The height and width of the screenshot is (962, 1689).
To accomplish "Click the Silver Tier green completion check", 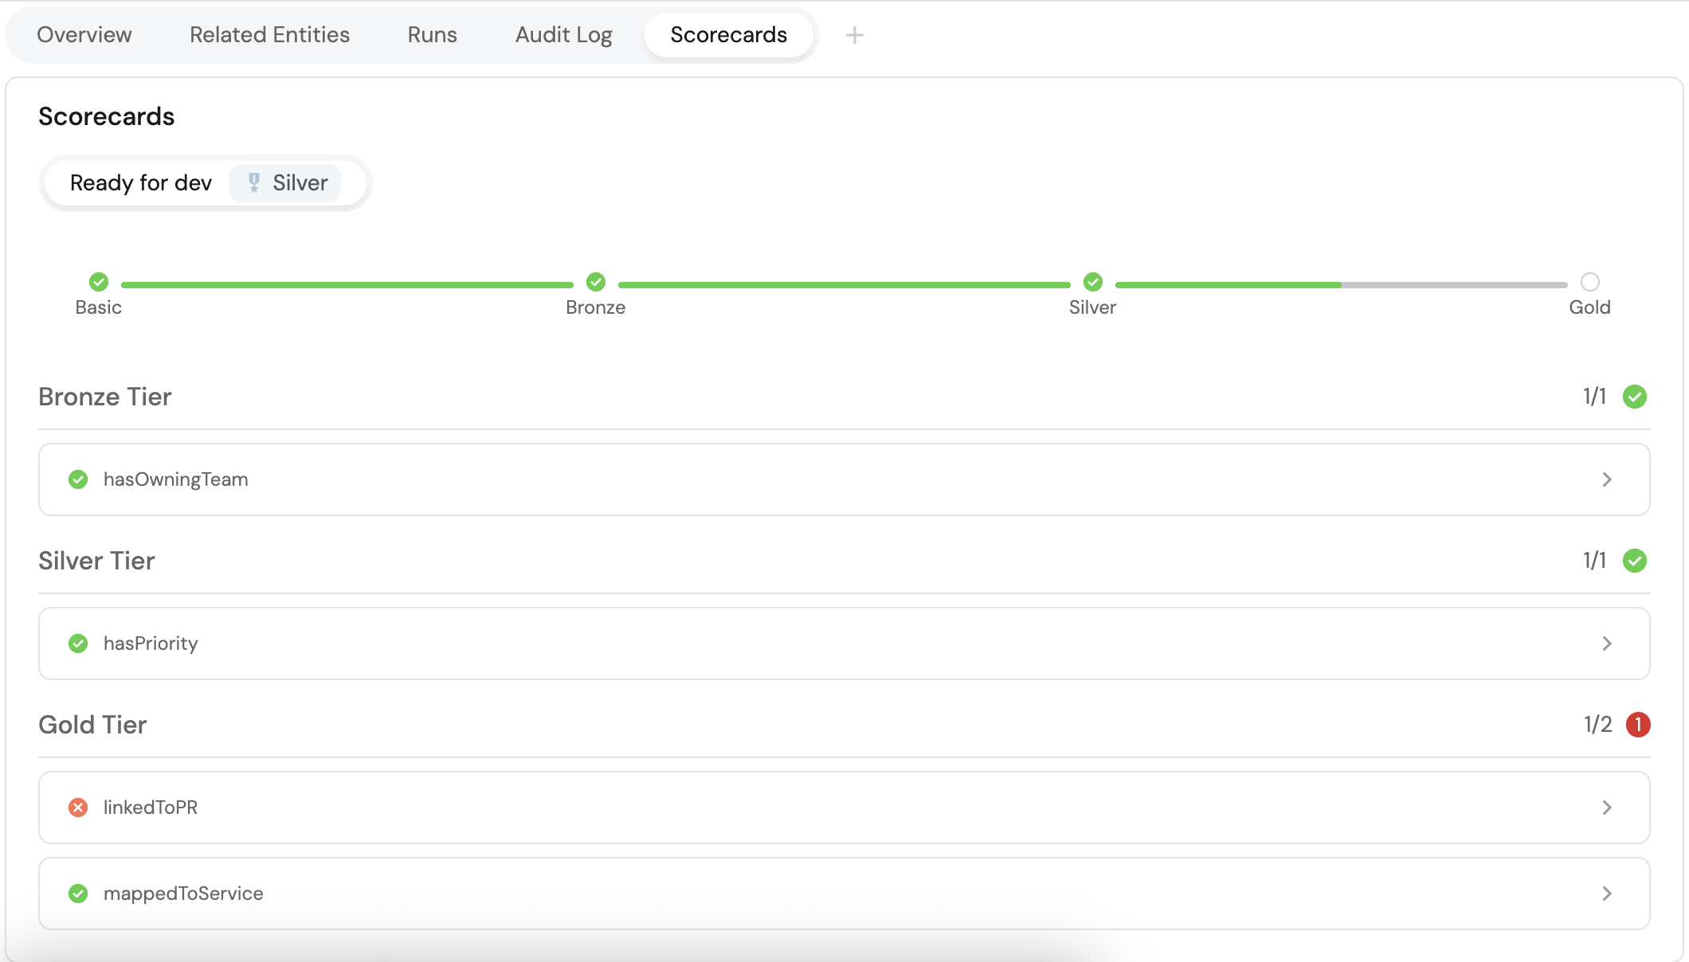I will point(1635,561).
